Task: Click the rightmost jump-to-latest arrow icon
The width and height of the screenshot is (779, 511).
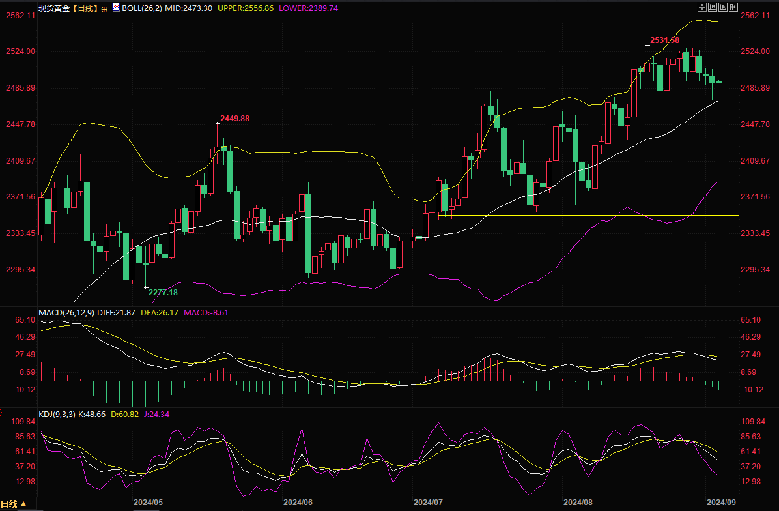Action: (733, 7)
